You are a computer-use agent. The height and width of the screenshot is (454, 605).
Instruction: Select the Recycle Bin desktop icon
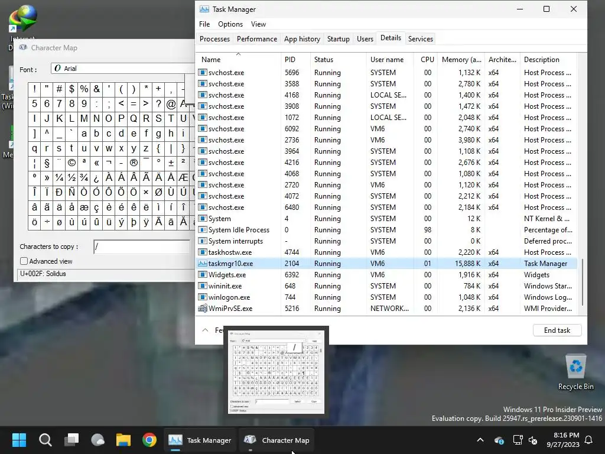[575, 372]
